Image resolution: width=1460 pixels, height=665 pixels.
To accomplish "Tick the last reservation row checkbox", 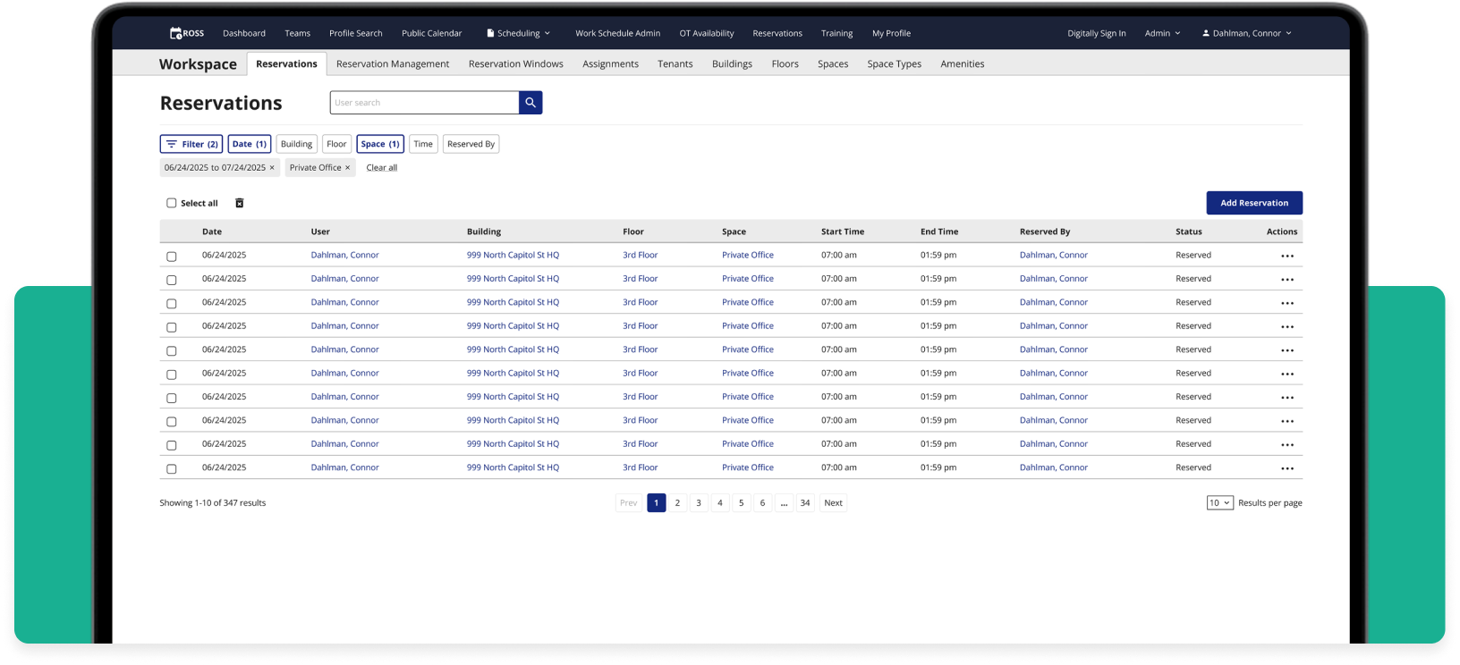I will click(172, 469).
